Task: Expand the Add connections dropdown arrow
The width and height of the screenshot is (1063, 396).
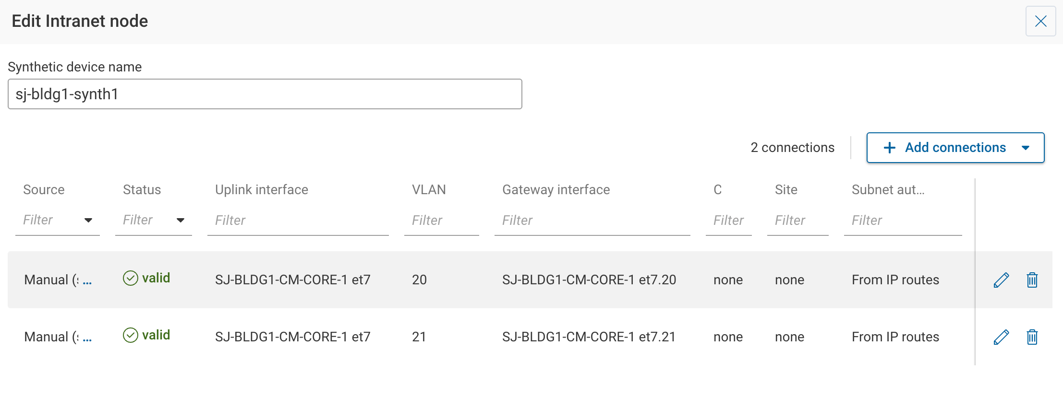Action: pos(1026,148)
